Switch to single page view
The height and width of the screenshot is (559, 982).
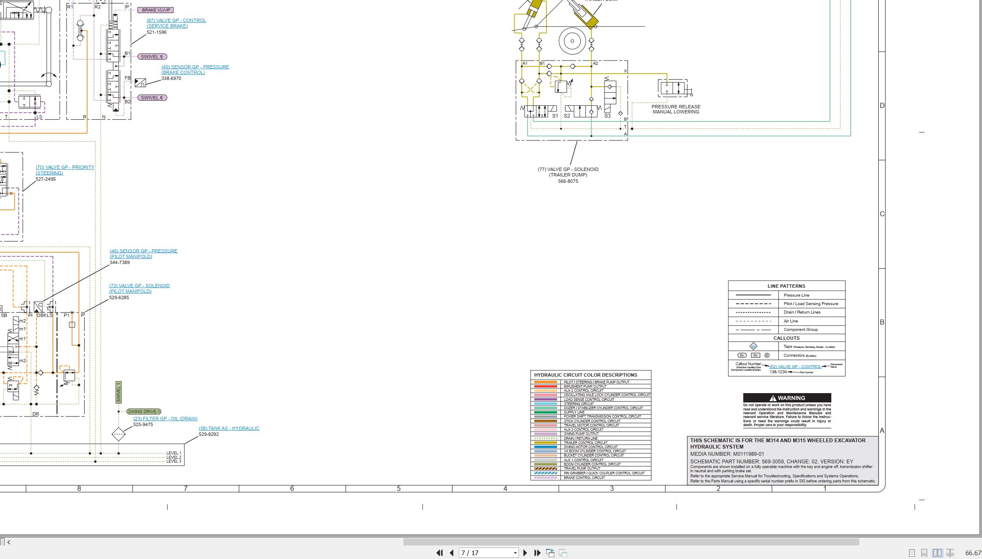pyautogui.click(x=912, y=553)
